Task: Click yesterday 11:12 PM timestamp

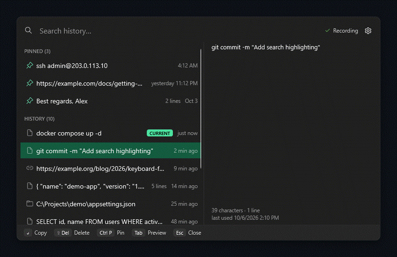Action: [x=174, y=83]
